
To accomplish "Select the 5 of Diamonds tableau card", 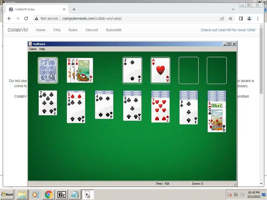I will (76, 95).
